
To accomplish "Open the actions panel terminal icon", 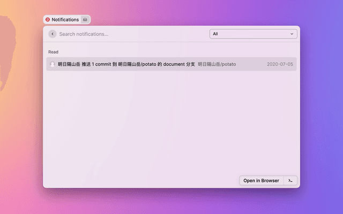I will [x=290, y=180].
